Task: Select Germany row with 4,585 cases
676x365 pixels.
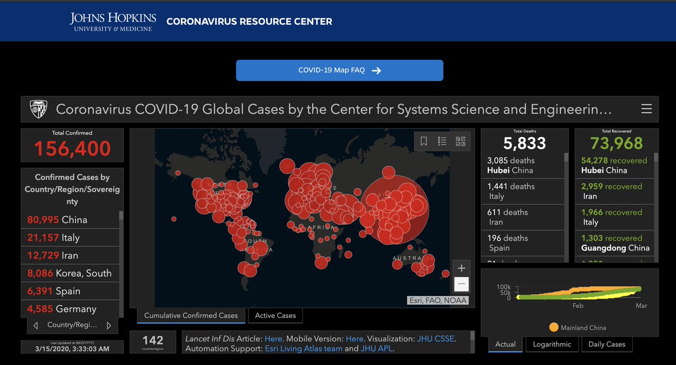Action: 70,309
